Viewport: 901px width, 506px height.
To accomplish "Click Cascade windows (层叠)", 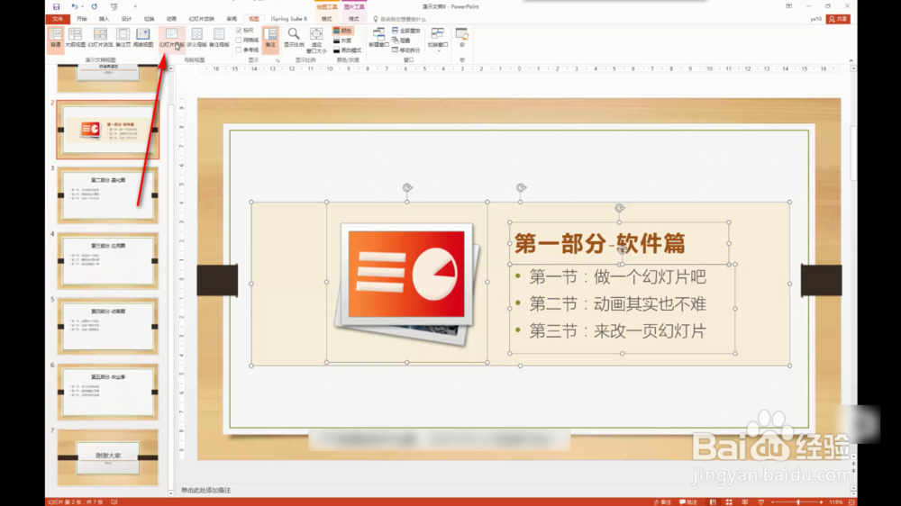I will tap(402, 41).
